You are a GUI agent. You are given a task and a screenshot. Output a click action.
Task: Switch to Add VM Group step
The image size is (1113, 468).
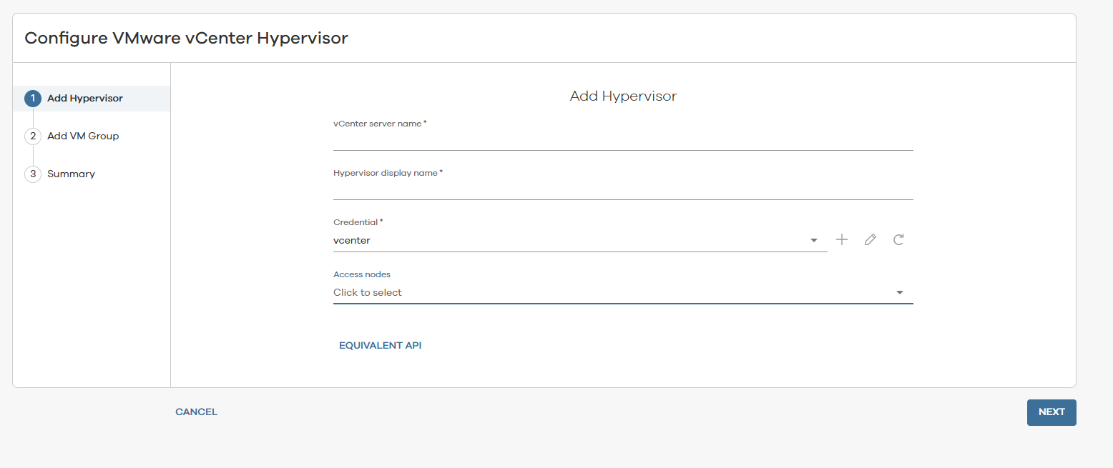pyautogui.click(x=83, y=136)
